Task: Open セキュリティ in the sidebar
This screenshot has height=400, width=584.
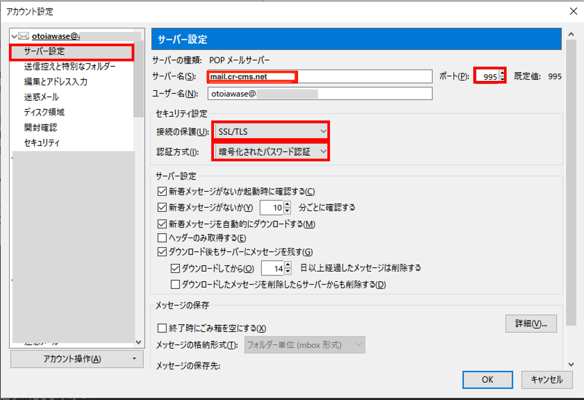Action: pos(42,143)
